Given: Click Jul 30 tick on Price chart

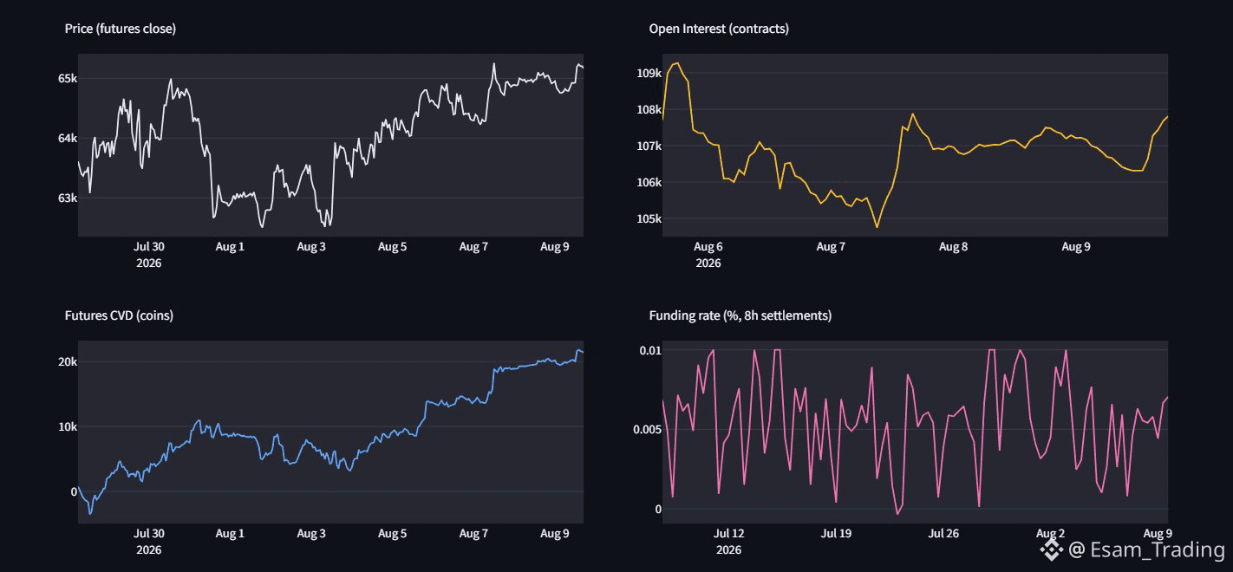Looking at the screenshot, I should pyautogui.click(x=150, y=247).
